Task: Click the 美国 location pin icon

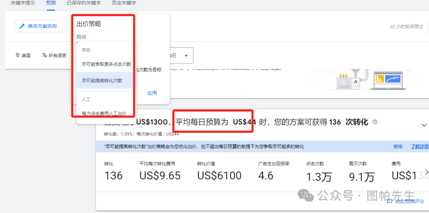Action: 17,55
